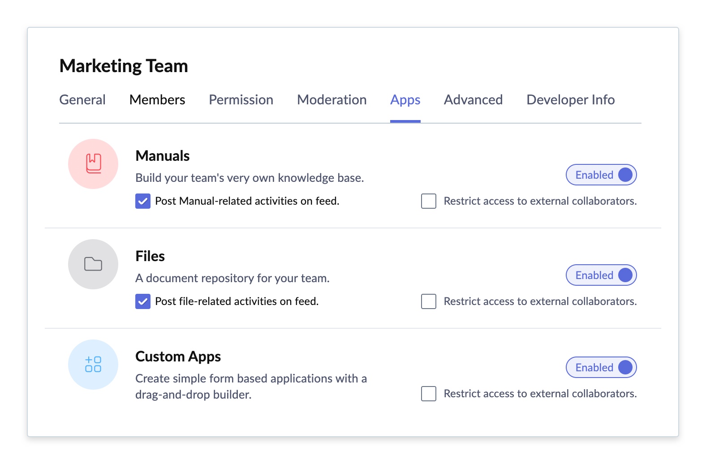Click the Manuals book icon

(x=93, y=164)
